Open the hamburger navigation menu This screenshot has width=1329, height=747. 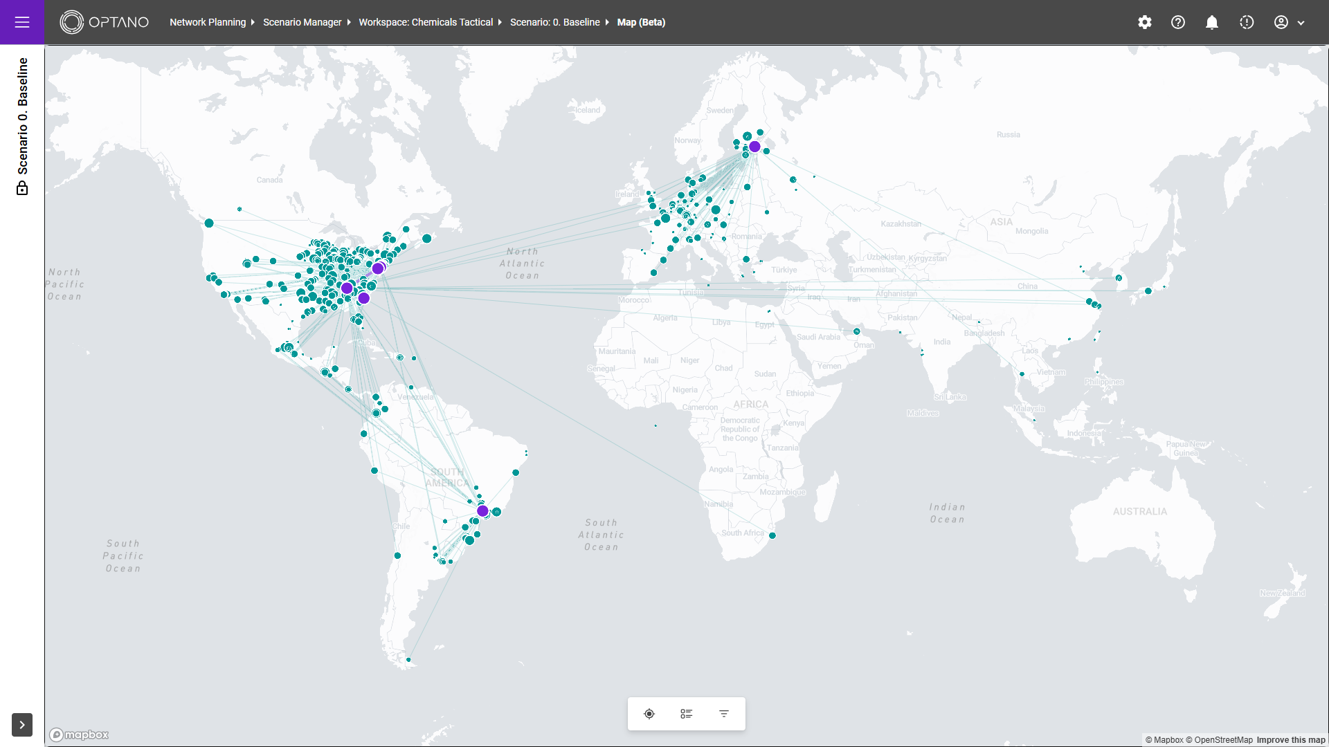[x=22, y=22]
